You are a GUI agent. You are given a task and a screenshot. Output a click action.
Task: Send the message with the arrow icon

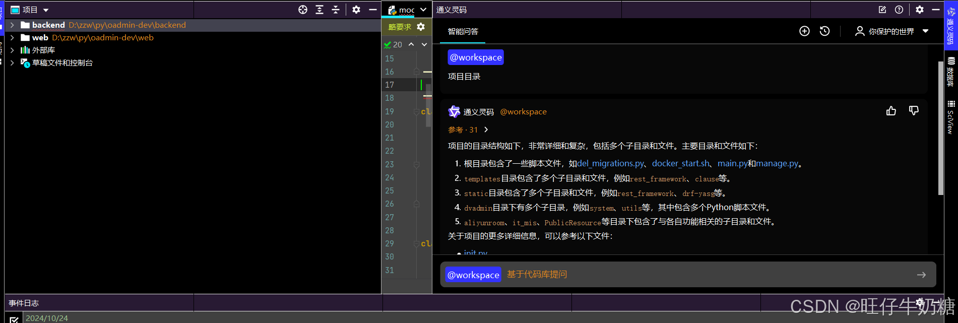point(921,275)
